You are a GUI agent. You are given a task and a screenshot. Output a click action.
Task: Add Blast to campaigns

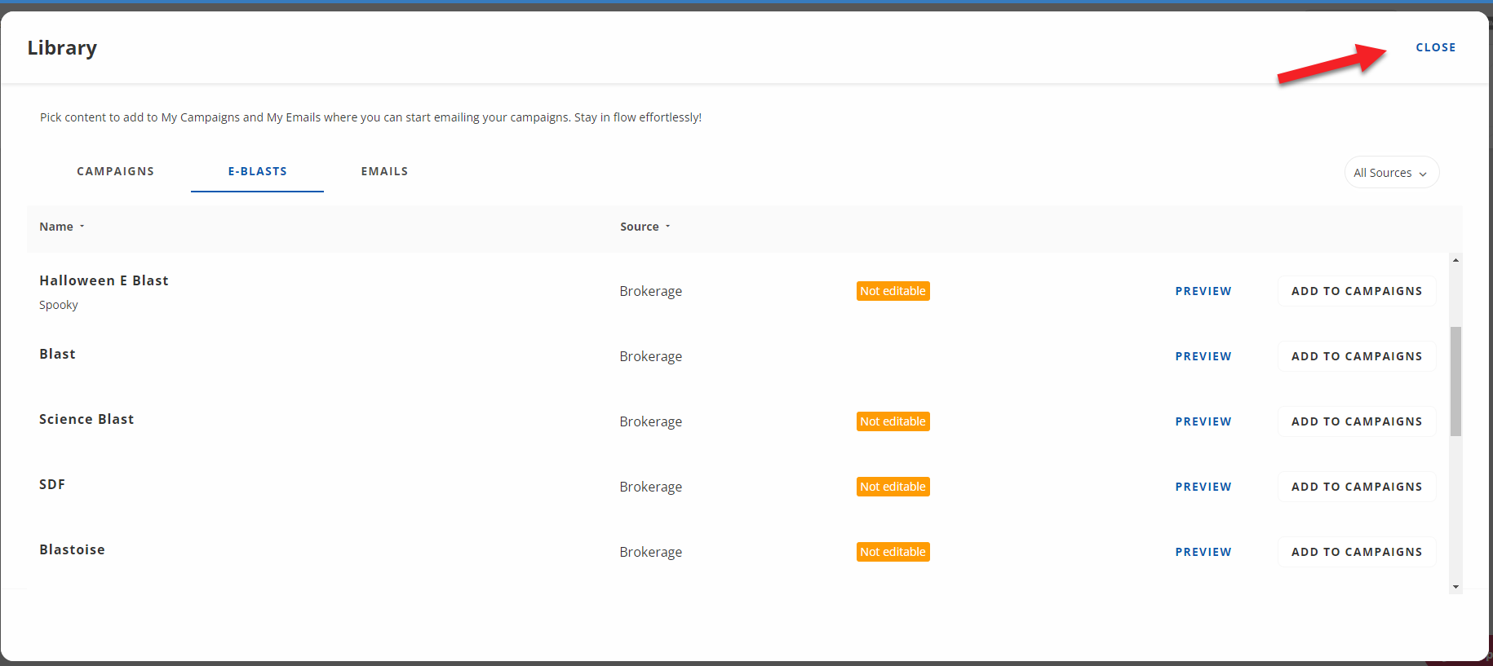(x=1356, y=356)
